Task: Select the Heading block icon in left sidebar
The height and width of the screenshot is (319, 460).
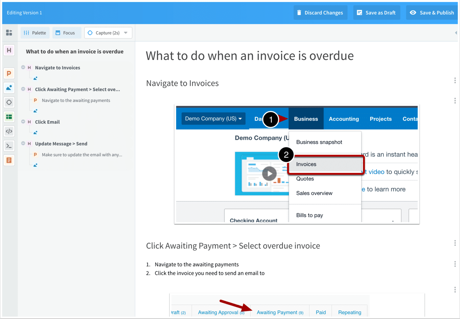Action: (x=9, y=50)
